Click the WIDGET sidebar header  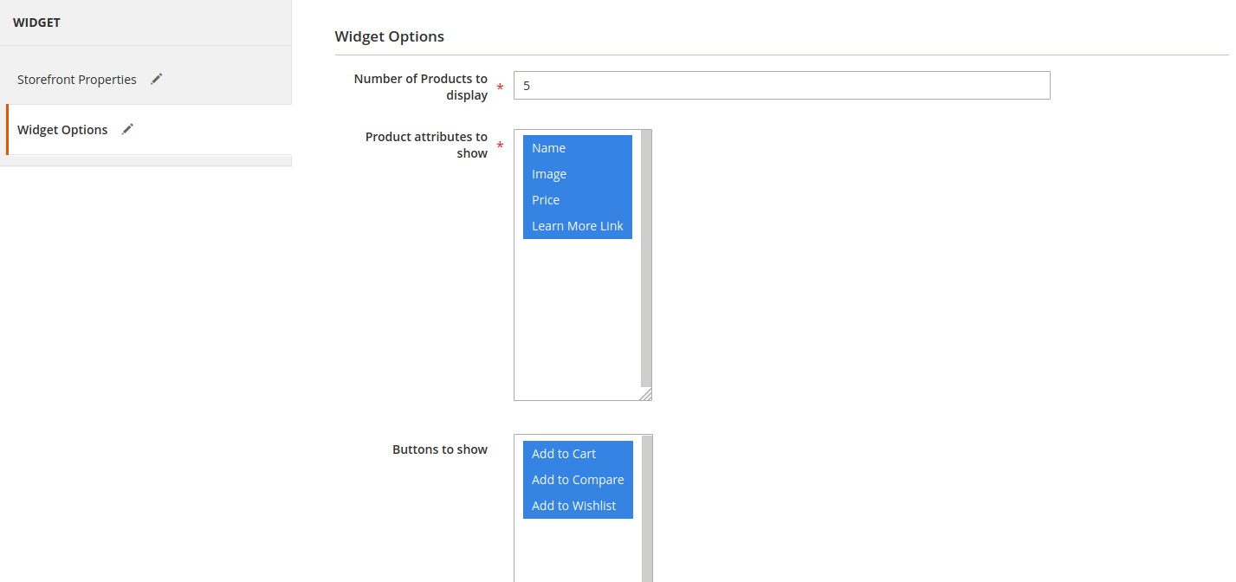(x=37, y=23)
